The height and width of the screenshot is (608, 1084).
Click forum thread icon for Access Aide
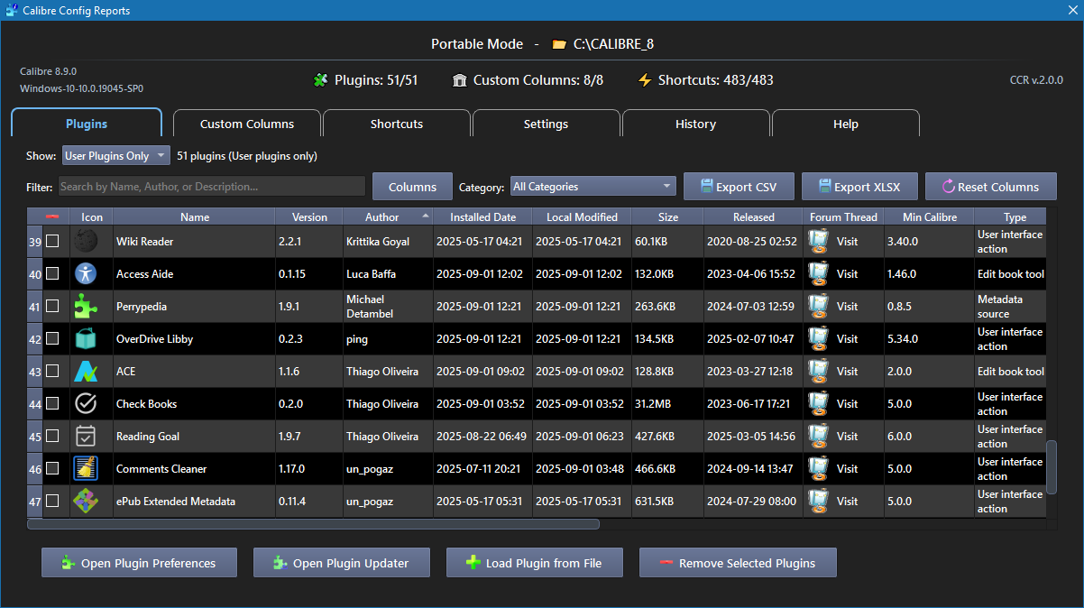click(818, 274)
